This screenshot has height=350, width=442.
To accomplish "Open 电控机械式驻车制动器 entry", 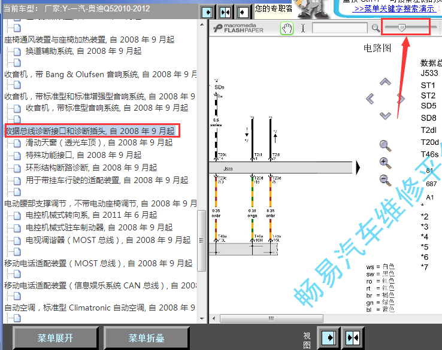I will (99, 227).
